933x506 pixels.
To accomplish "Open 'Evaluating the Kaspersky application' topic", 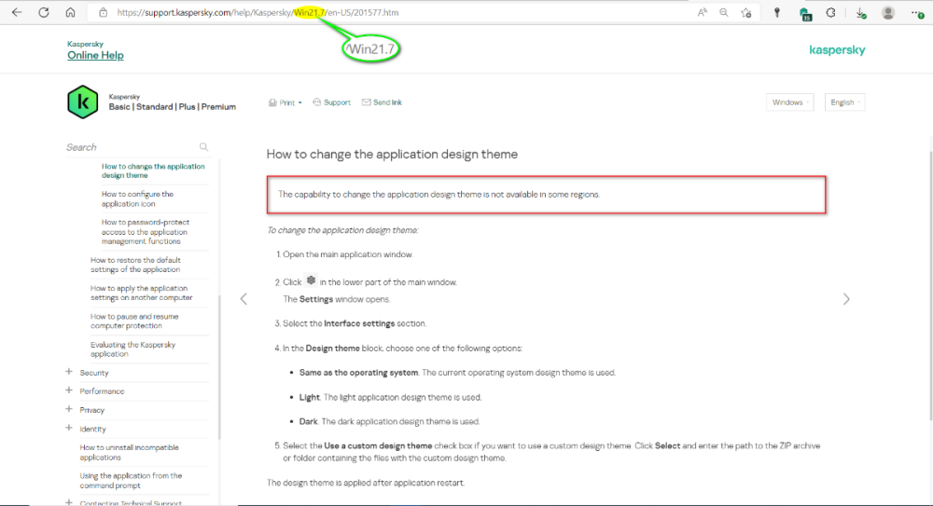I will 132,349.
